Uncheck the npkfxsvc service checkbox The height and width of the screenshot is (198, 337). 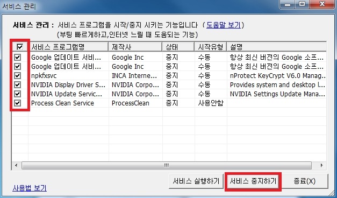(17, 75)
